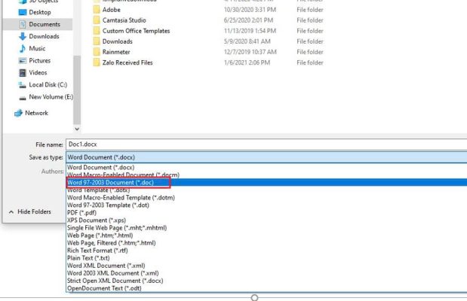Screen dimensions: 467x301
Task: Open Videos in the navigation pane
Action: click(x=38, y=73)
